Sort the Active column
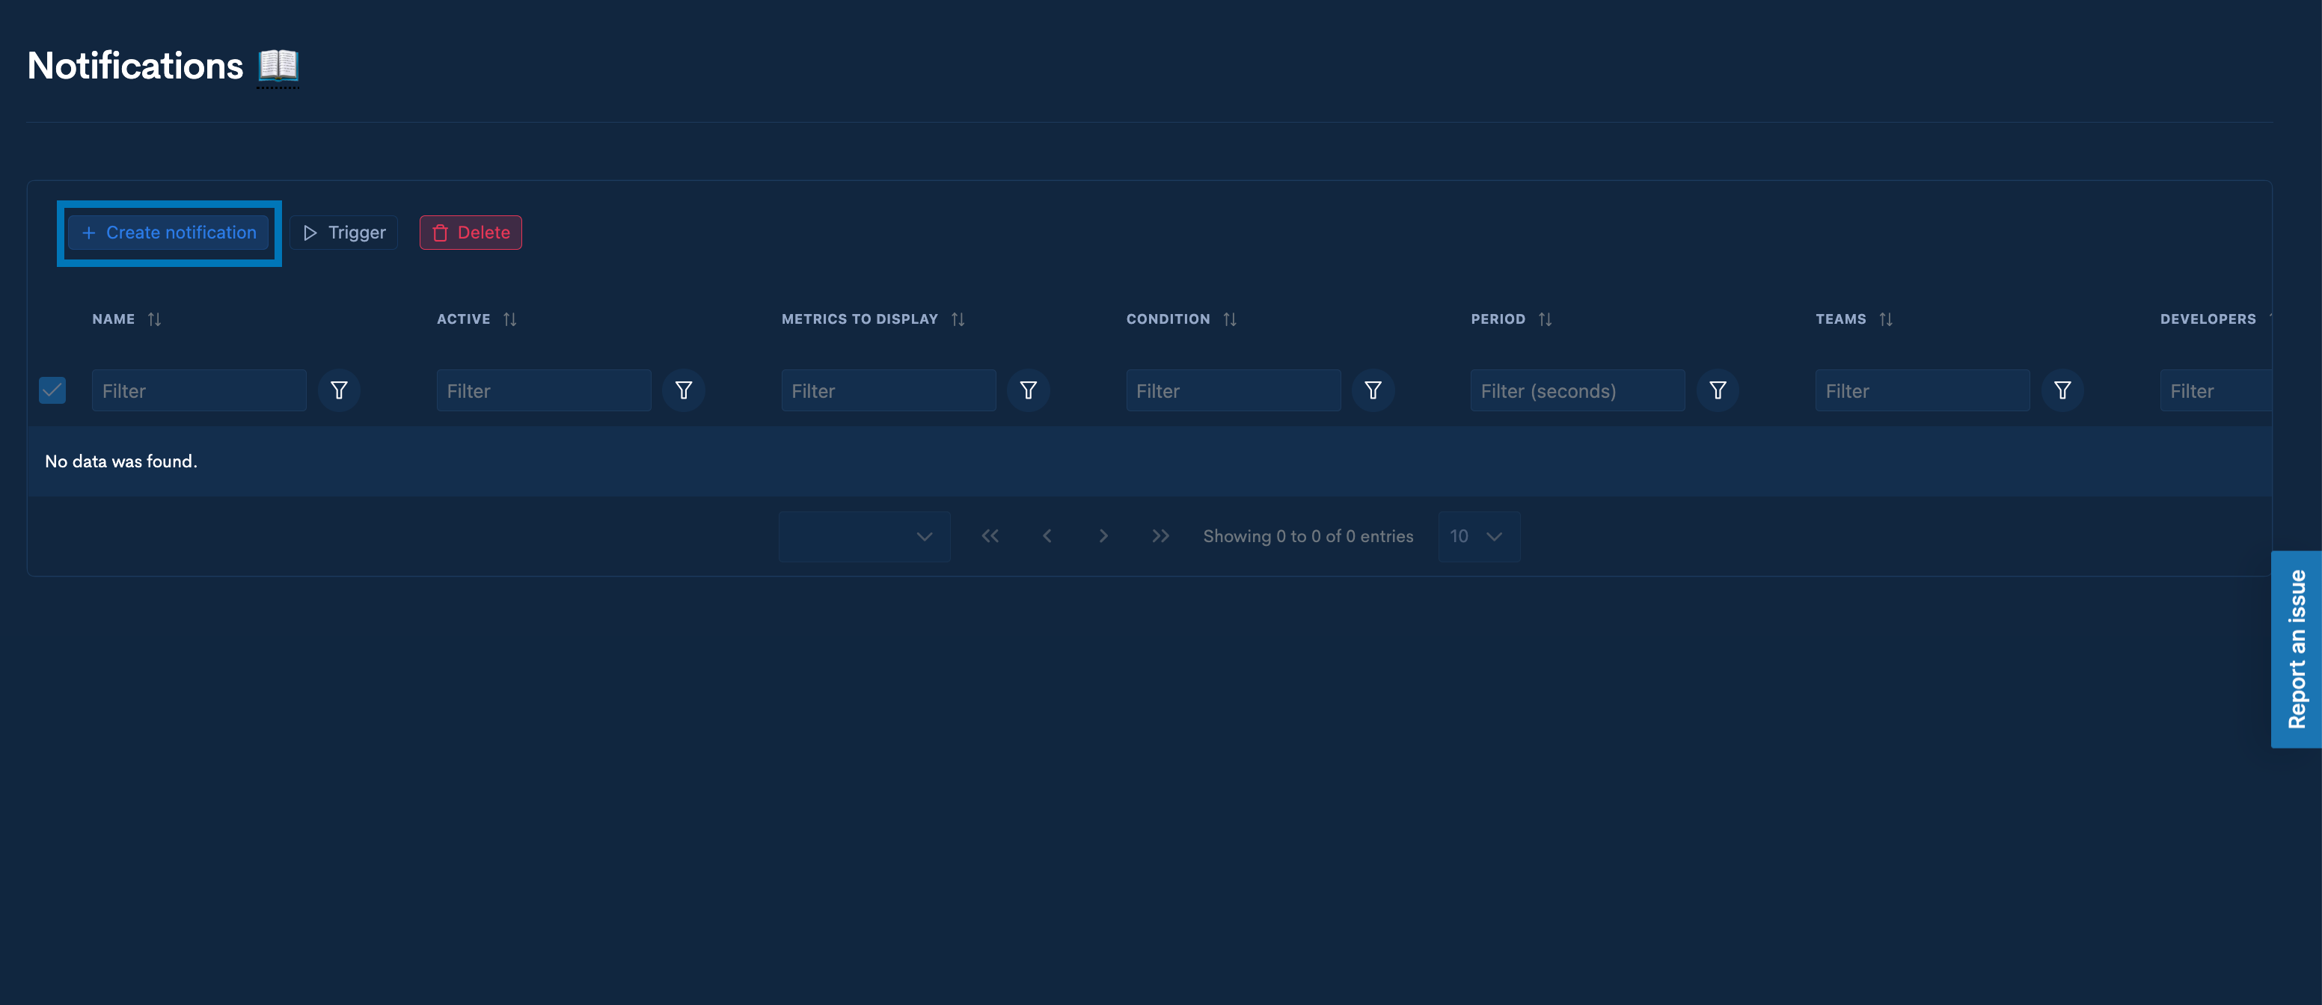This screenshot has height=1005, width=2322. pos(509,319)
